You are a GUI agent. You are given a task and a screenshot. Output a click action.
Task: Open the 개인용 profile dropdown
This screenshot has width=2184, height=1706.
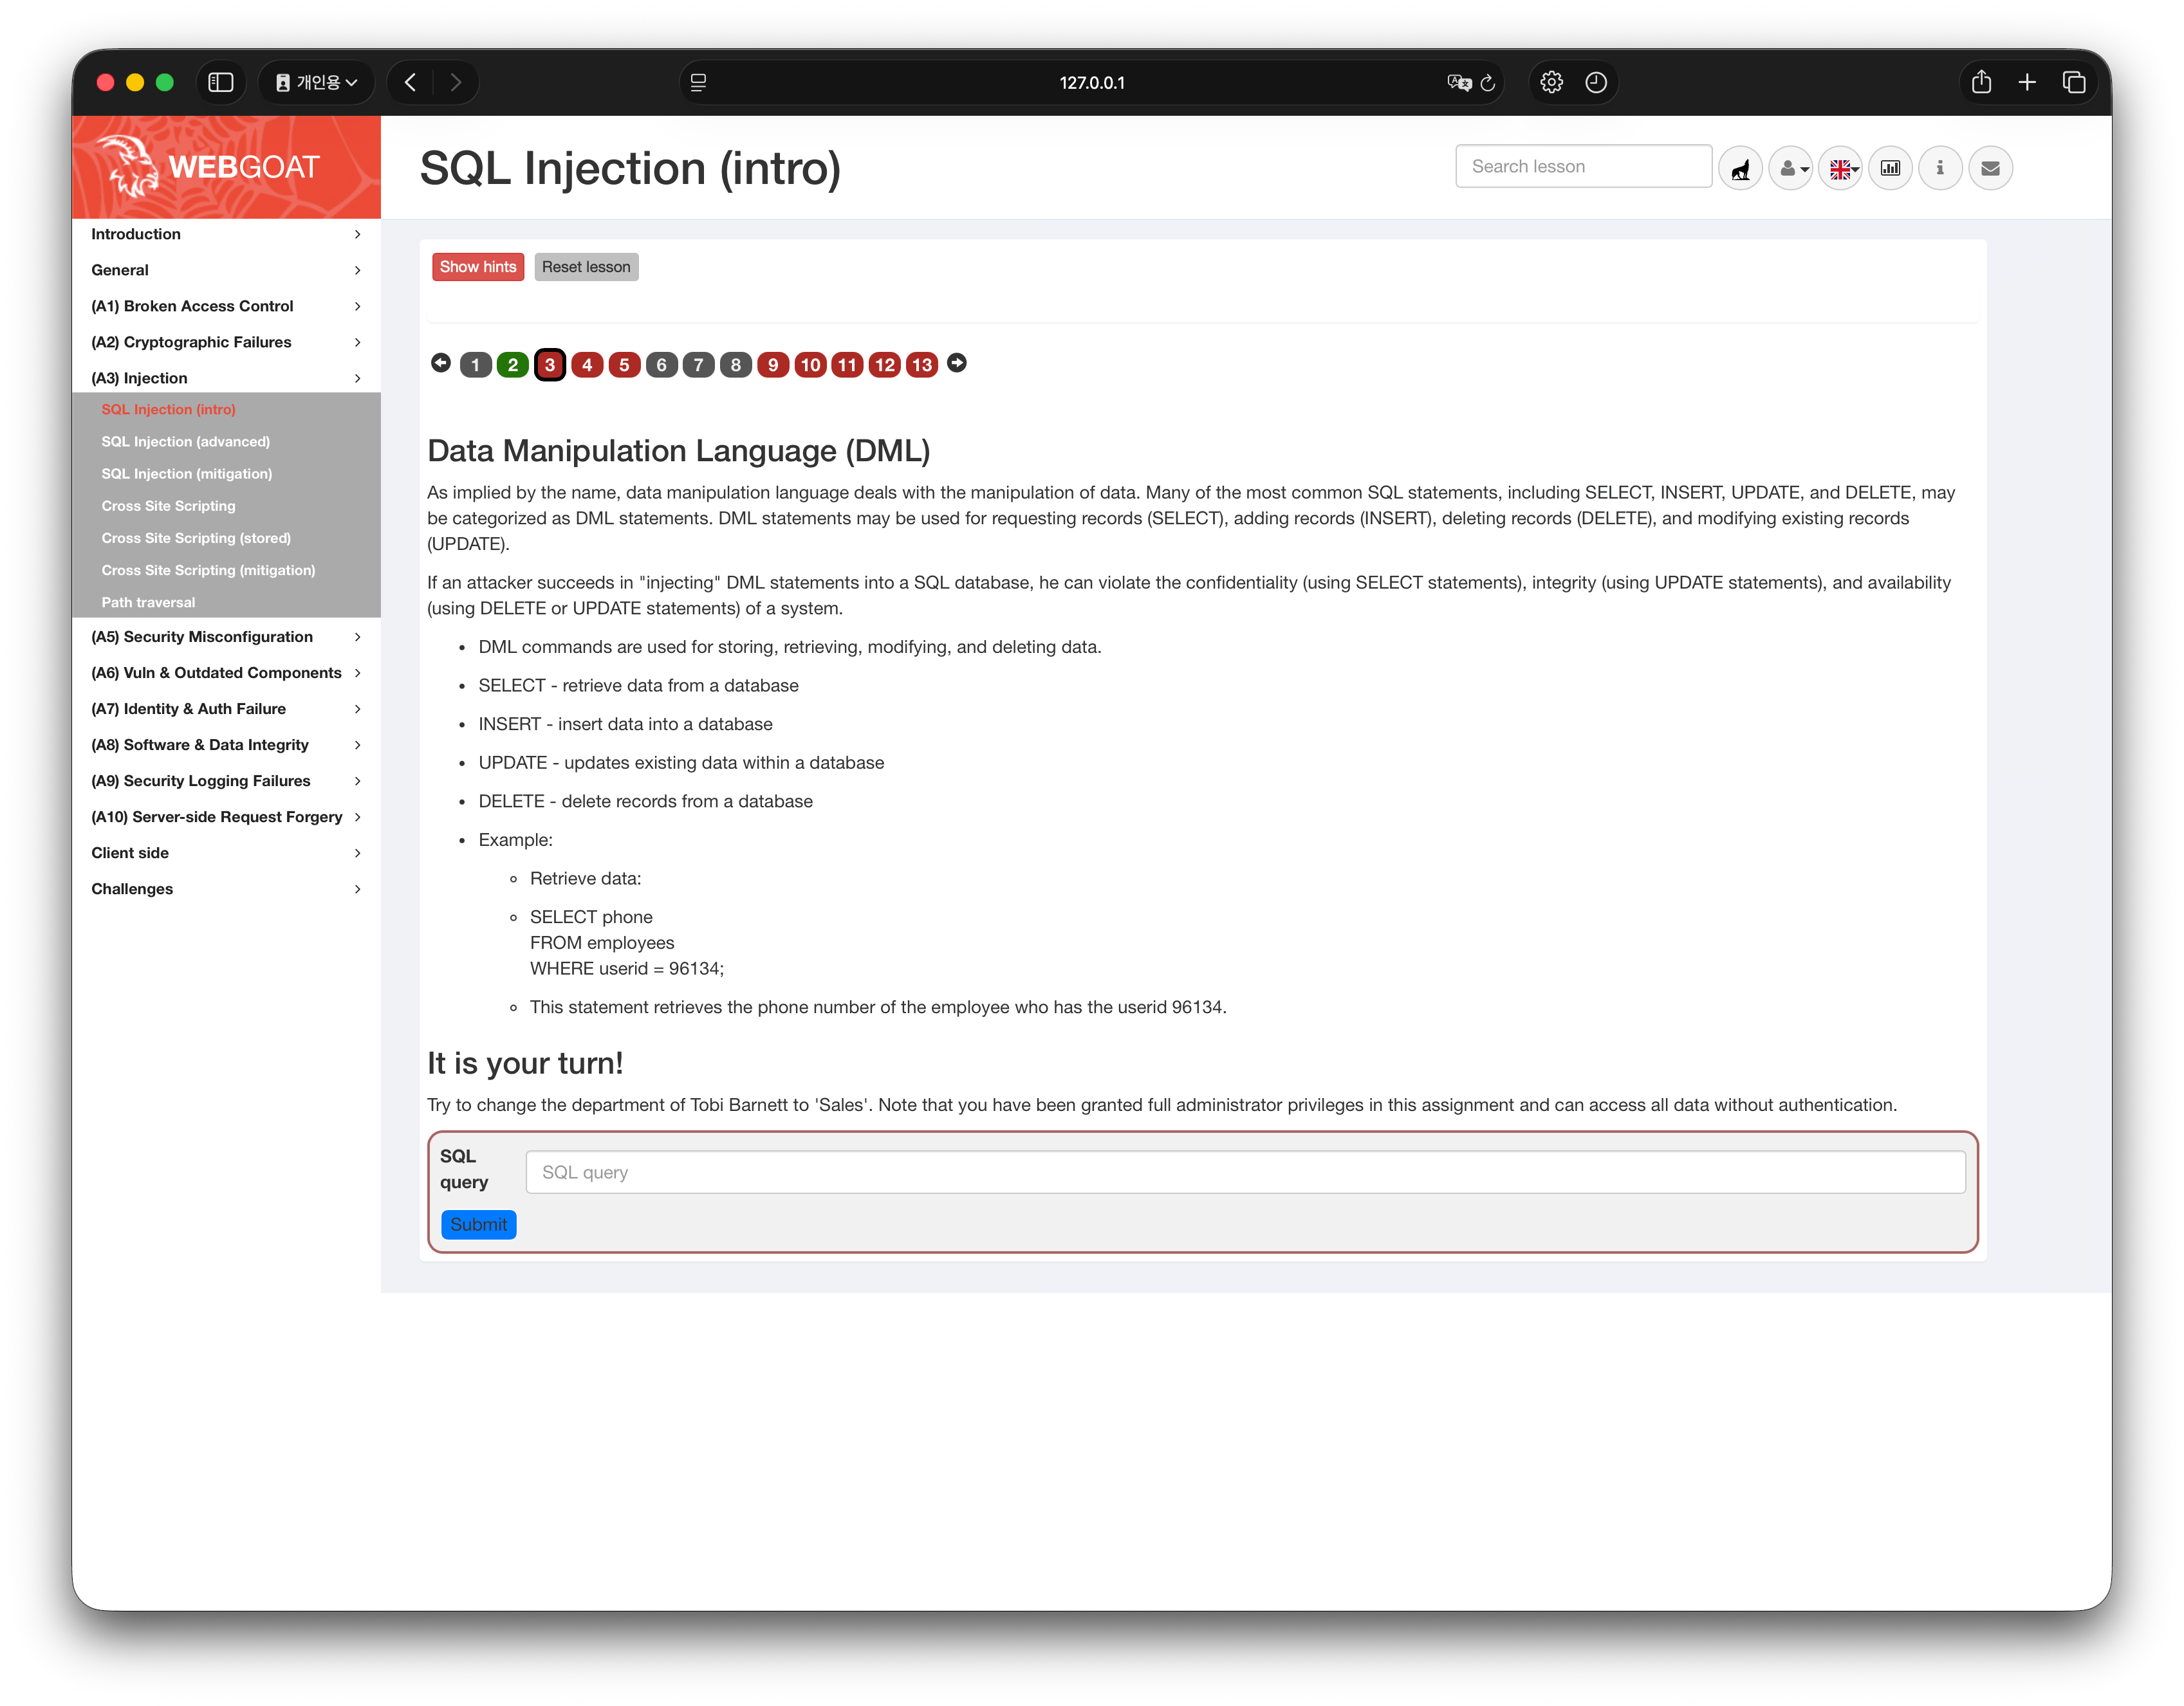(x=317, y=82)
